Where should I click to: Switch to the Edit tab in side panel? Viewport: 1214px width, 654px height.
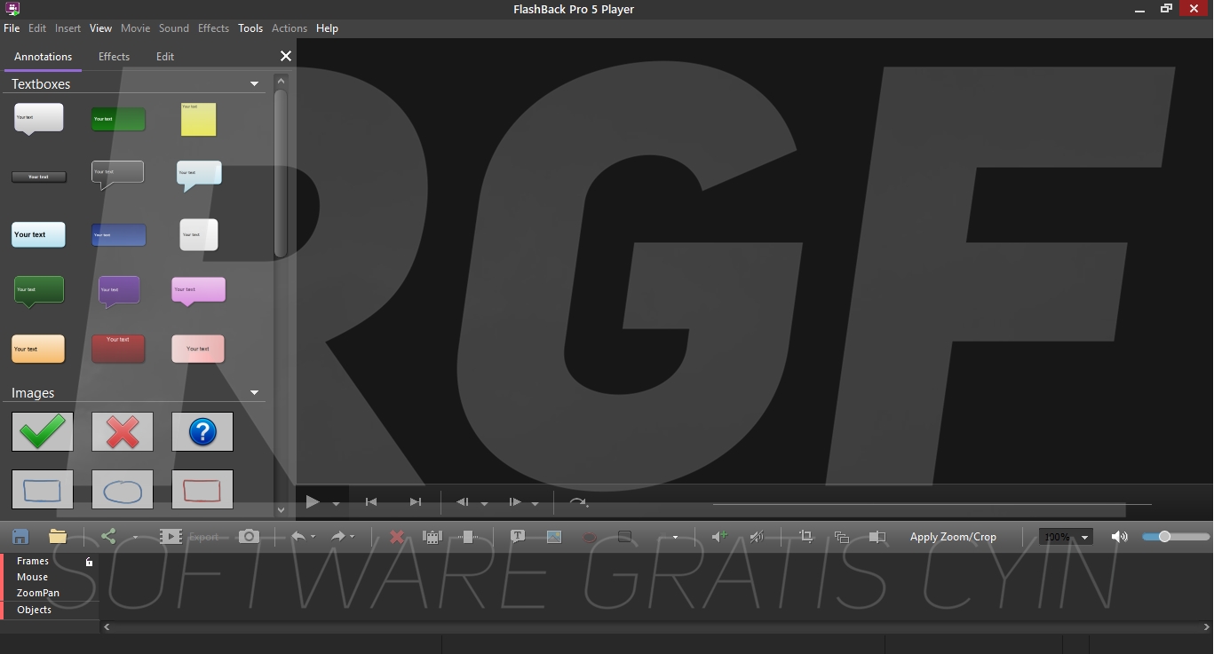165,56
